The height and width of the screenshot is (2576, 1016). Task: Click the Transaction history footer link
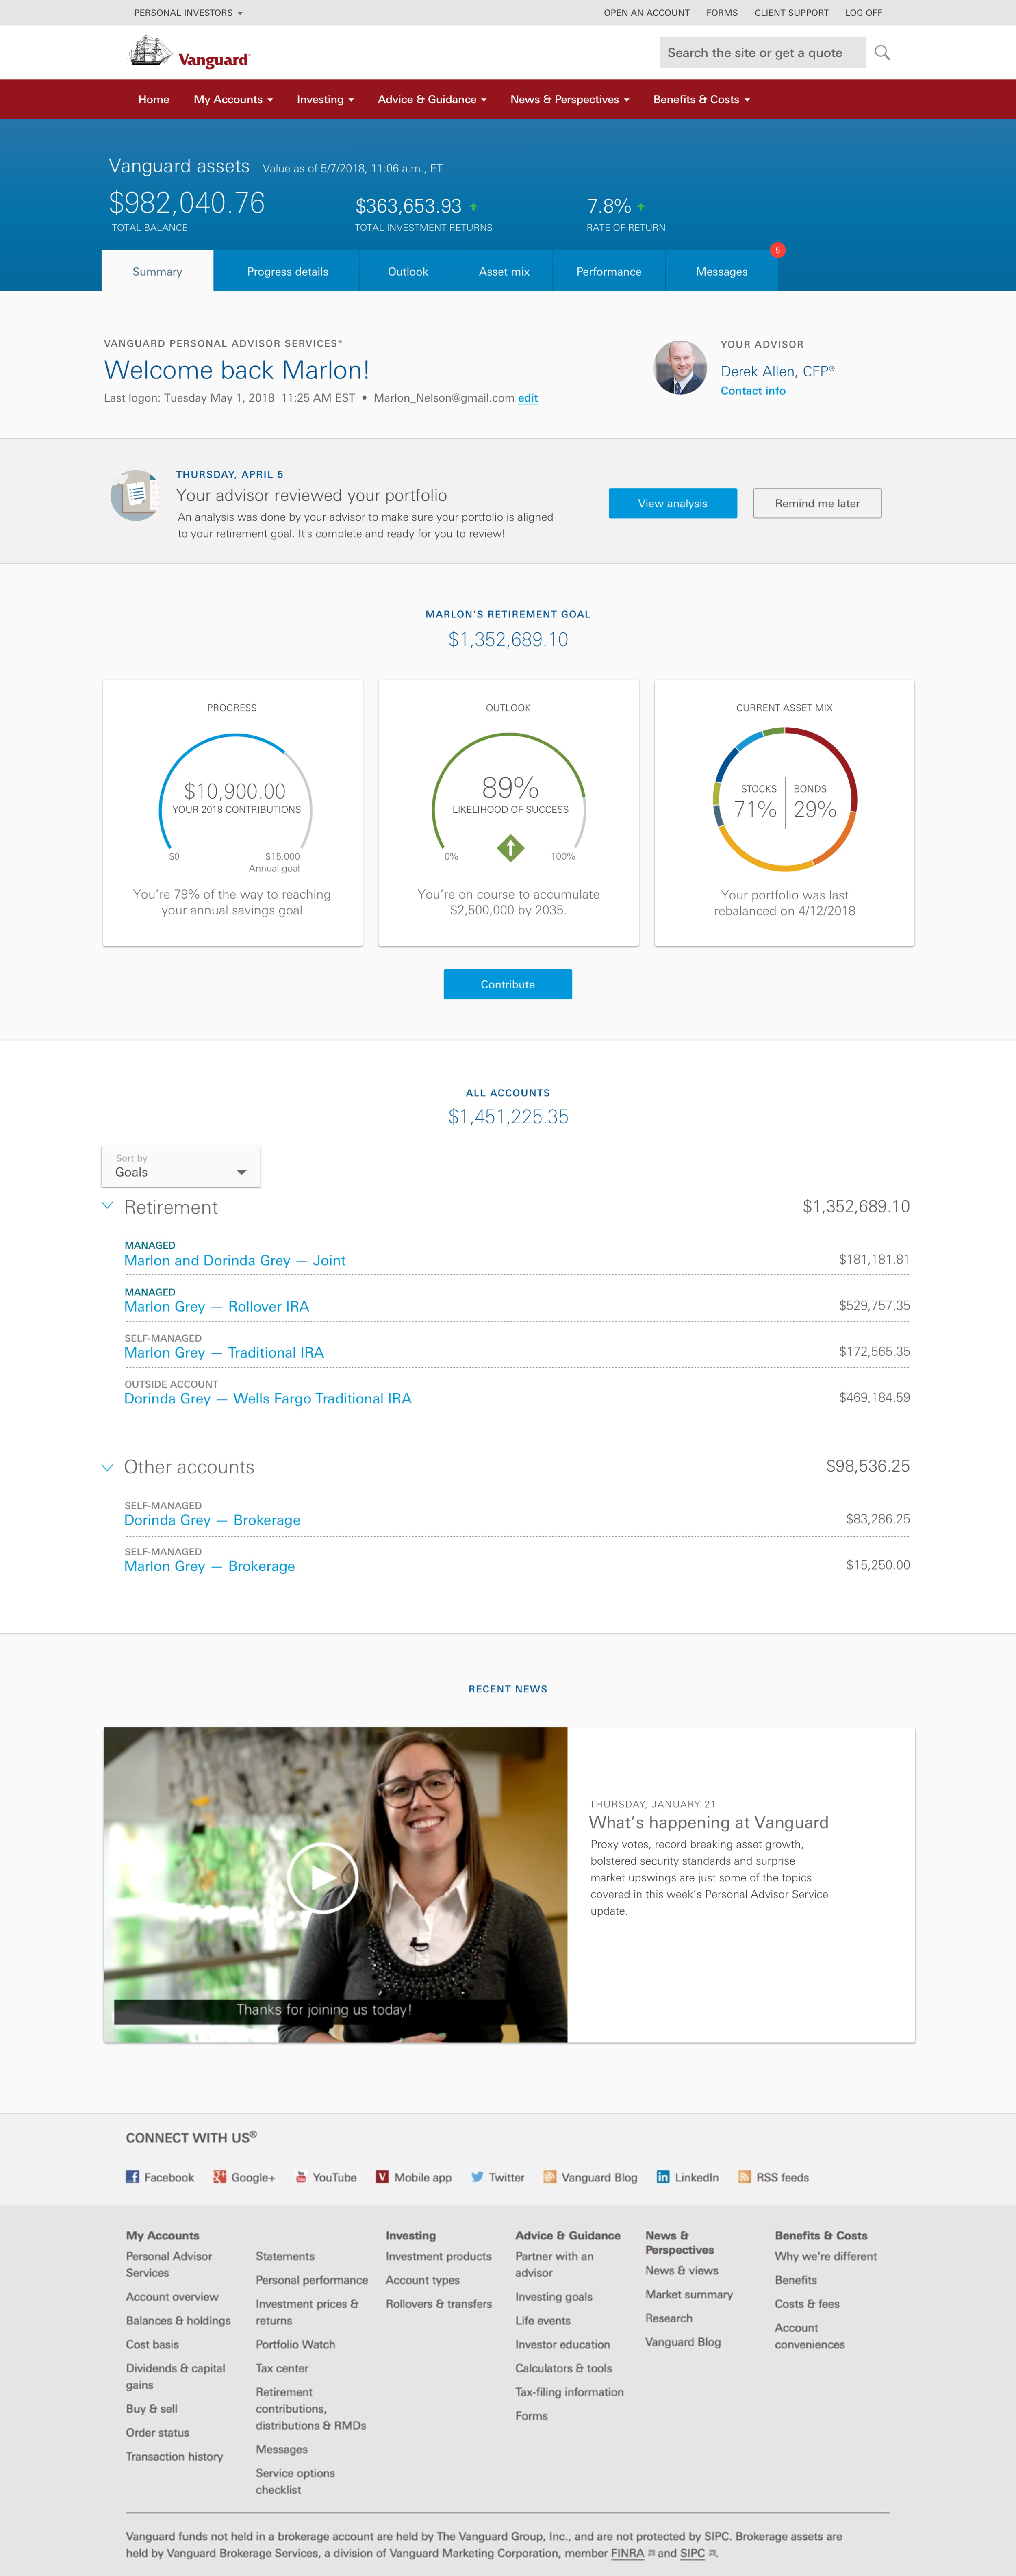pos(174,2456)
